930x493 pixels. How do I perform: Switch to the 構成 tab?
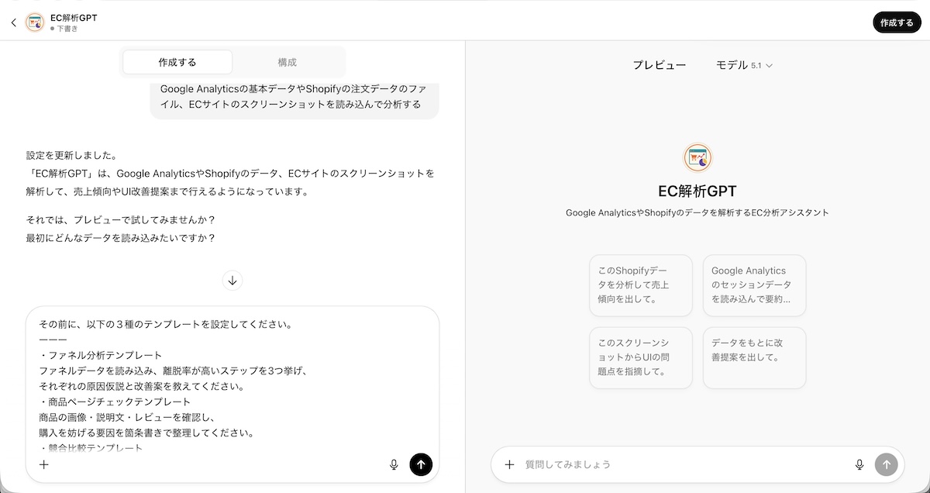[x=288, y=61]
